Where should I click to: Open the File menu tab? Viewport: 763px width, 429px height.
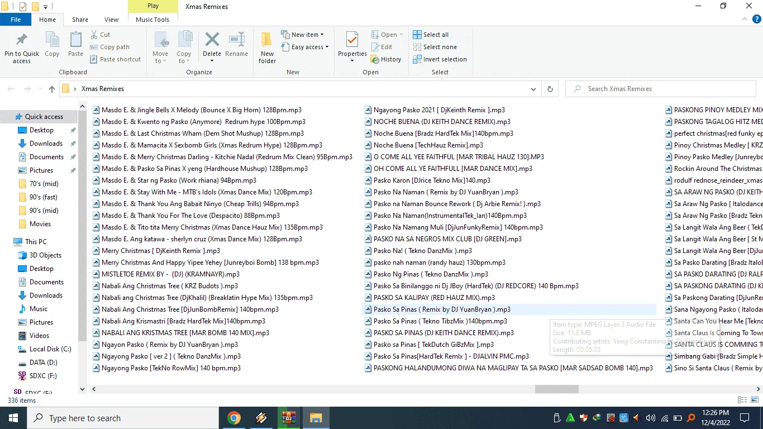pyautogui.click(x=16, y=20)
